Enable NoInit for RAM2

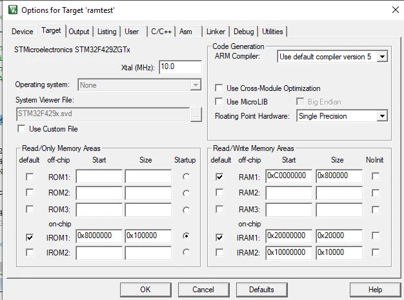coord(376,193)
